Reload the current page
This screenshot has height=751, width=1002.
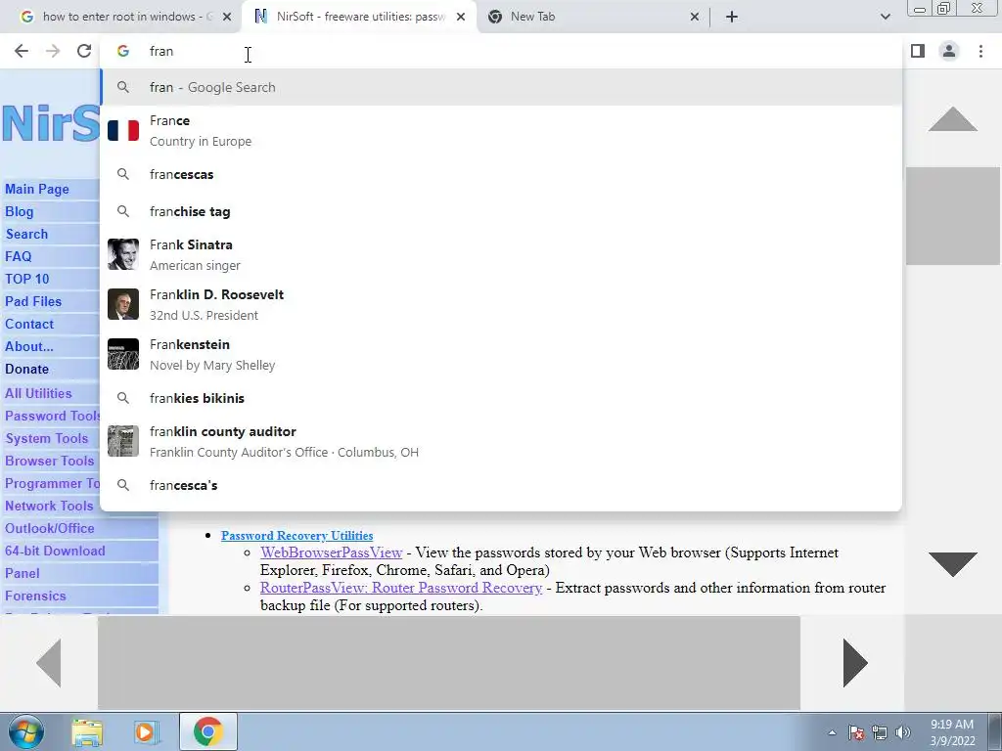pos(84,51)
